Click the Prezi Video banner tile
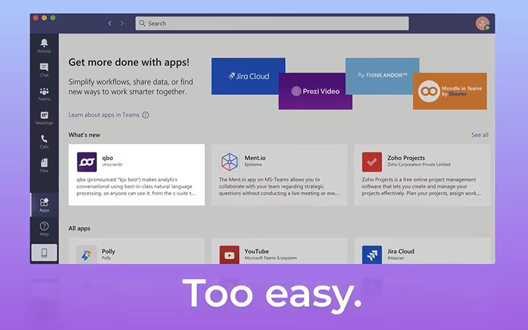Viewport: 528px width, 330px height. pyautogui.click(x=315, y=91)
